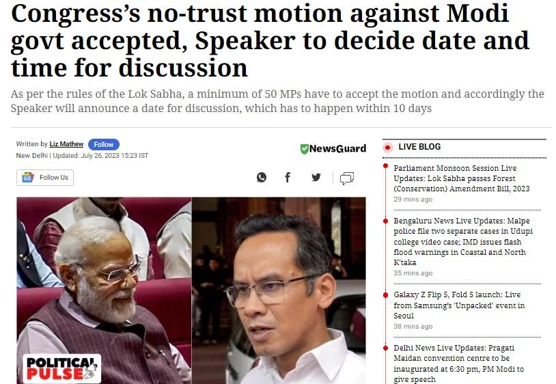The height and width of the screenshot is (384, 556).
Task: Share article on Twitter icon
Action: click(x=316, y=177)
